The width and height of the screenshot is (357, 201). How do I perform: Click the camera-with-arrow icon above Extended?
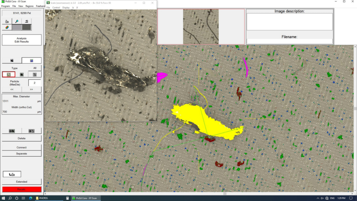tap(12, 174)
